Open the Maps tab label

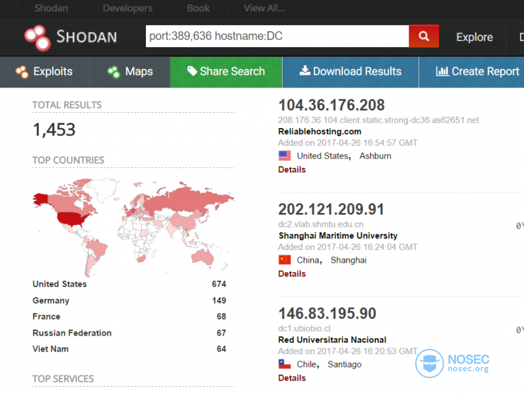139,72
